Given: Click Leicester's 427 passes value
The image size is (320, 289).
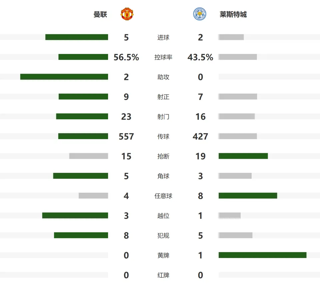Looking at the screenshot, I should [x=200, y=137].
